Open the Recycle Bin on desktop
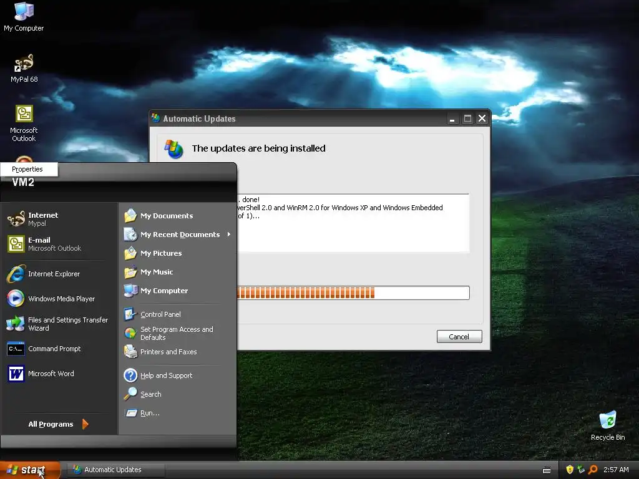Image resolution: width=639 pixels, height=479 pixels. point(608,425)
